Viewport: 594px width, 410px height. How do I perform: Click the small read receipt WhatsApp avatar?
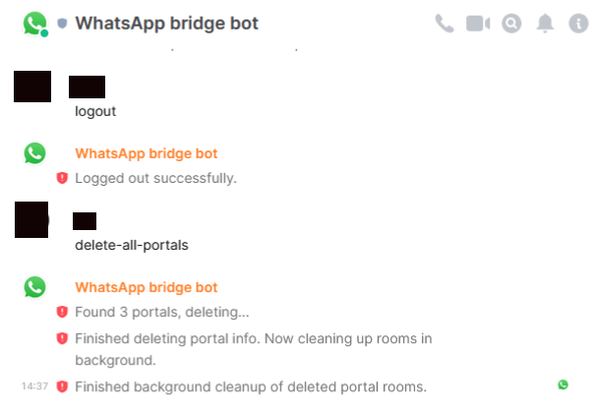[563, 385]
